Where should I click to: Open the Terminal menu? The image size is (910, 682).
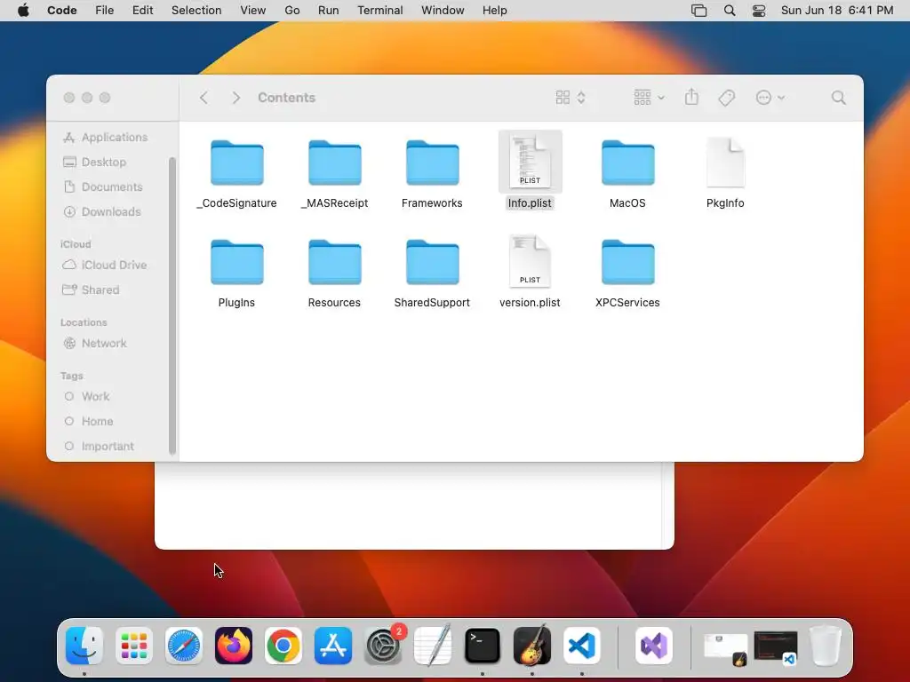pyautogui.click(x=380, y=11)
